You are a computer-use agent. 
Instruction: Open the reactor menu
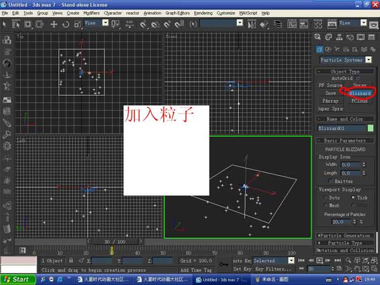click(x=132, y=13)
